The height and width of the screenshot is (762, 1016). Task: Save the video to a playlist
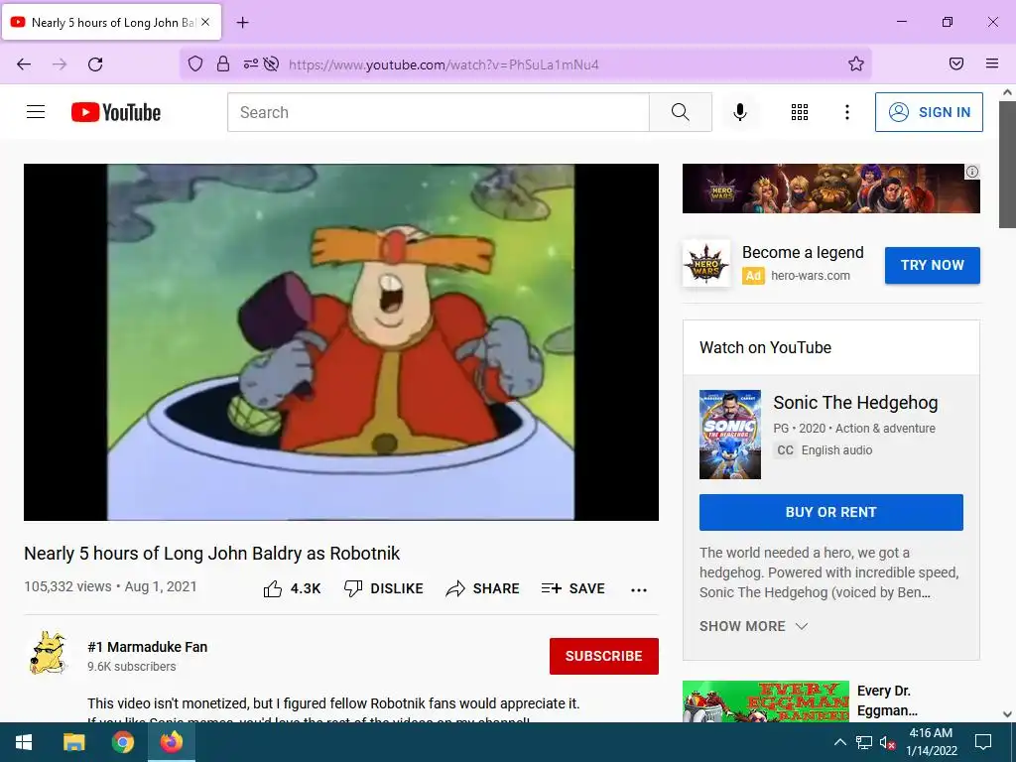(x=572, y=588)
